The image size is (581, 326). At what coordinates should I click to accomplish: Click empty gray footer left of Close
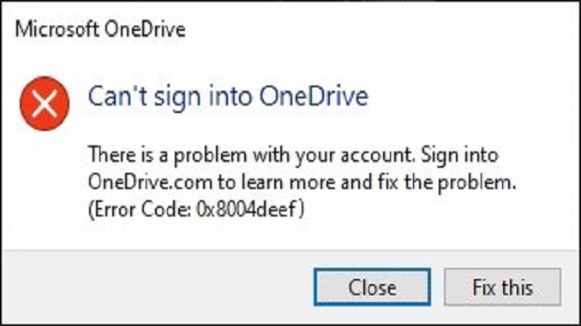(156, 287)
